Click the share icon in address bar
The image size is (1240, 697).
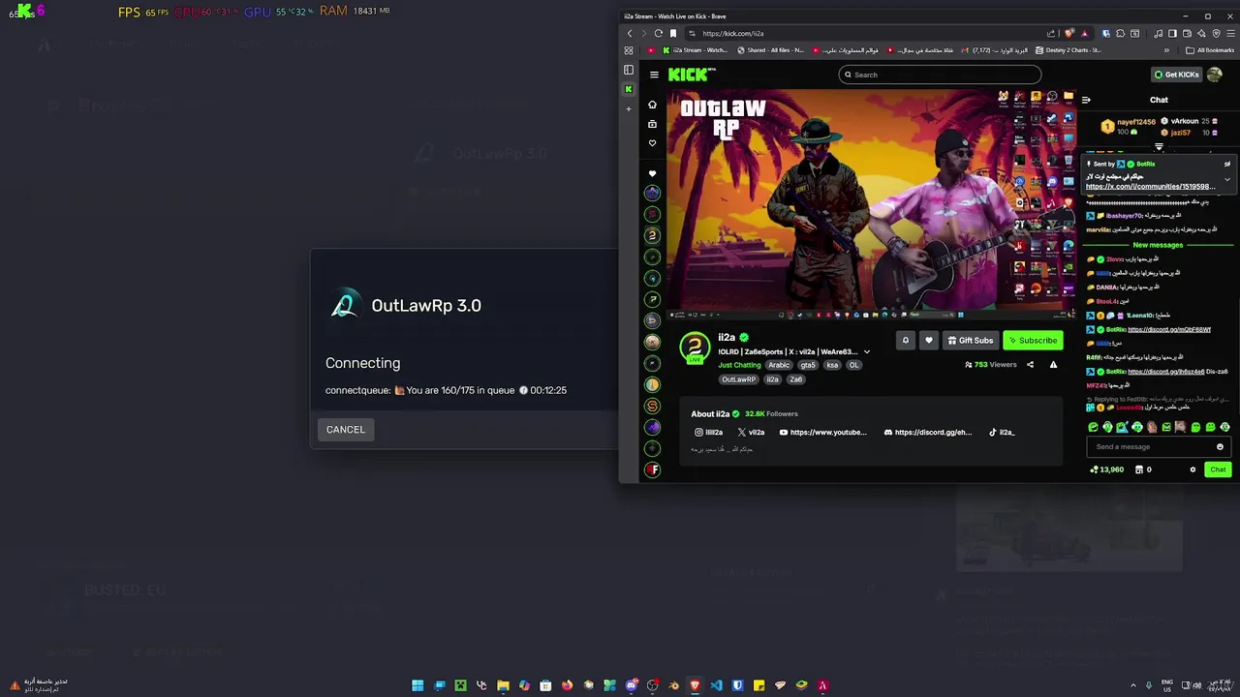(x=1051, y=33)
